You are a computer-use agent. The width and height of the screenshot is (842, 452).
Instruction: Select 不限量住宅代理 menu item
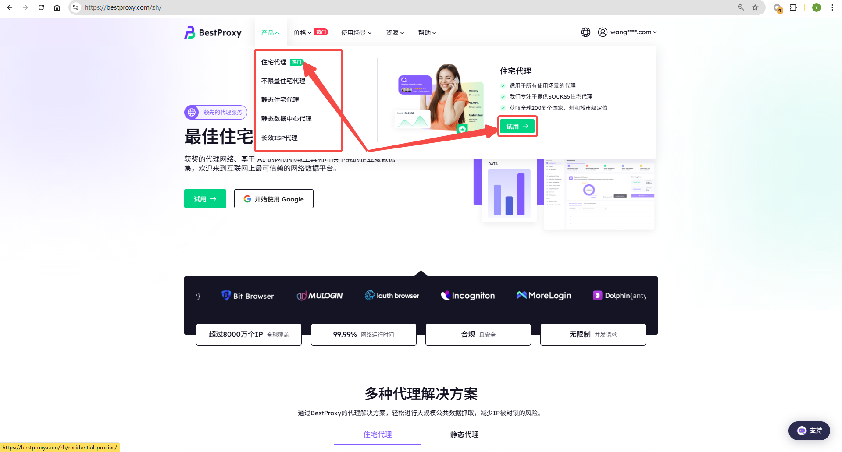(x=283, y=81)
